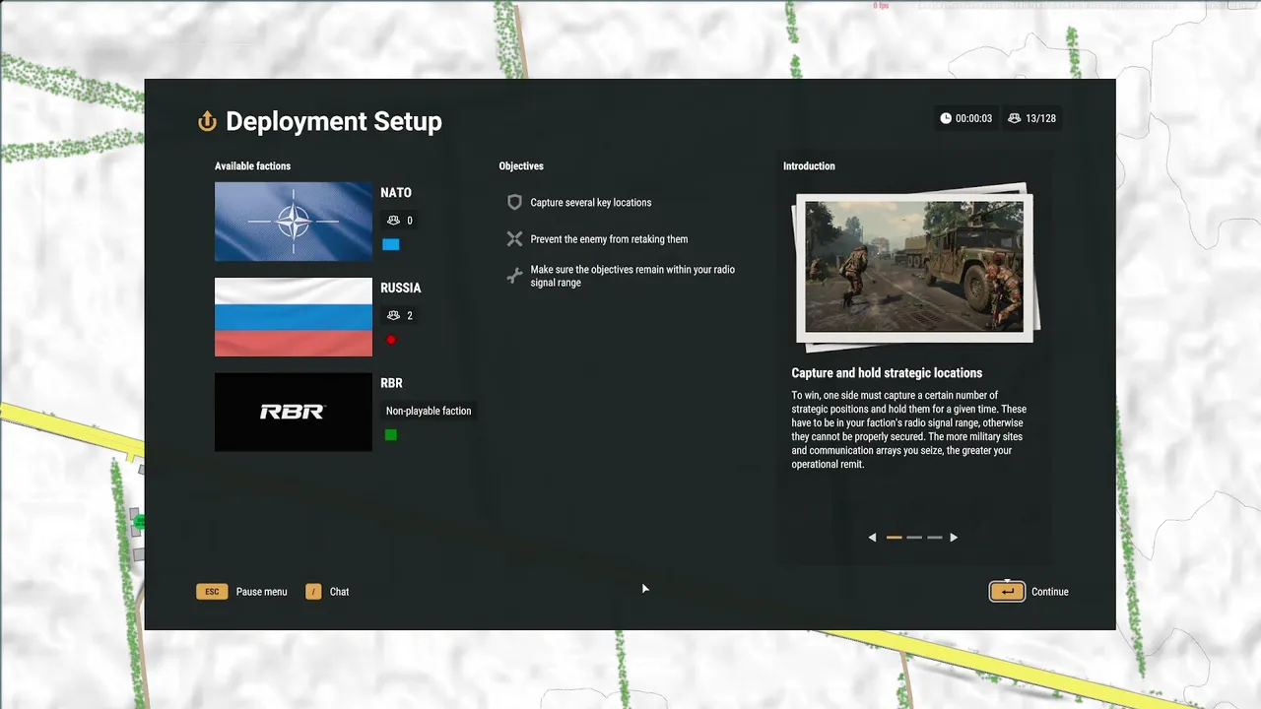Viewport: 1261px width, 709px height.
Task: Click the players icon beside 13/128
Action: [x=1015, y=118]
